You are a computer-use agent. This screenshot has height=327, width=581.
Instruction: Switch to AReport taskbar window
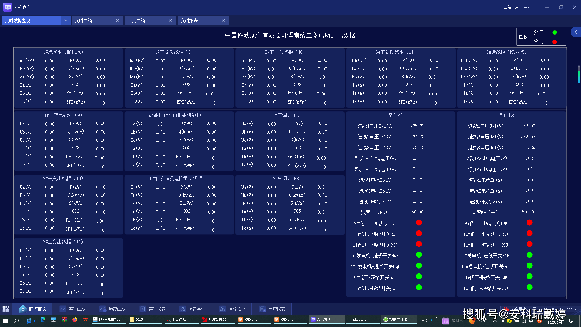point(363,319)
